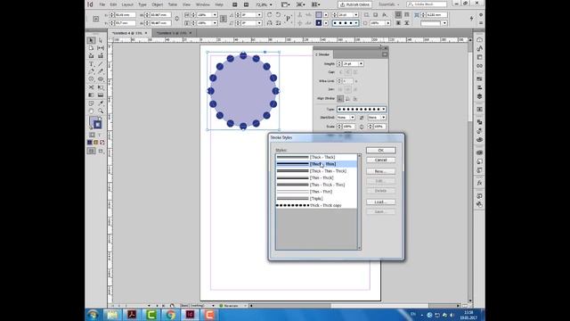The height and width of the screenshot is (321, 570).
Task: Select the Ellipse tool
Action: pyautogui.click(x=101, y=79)
